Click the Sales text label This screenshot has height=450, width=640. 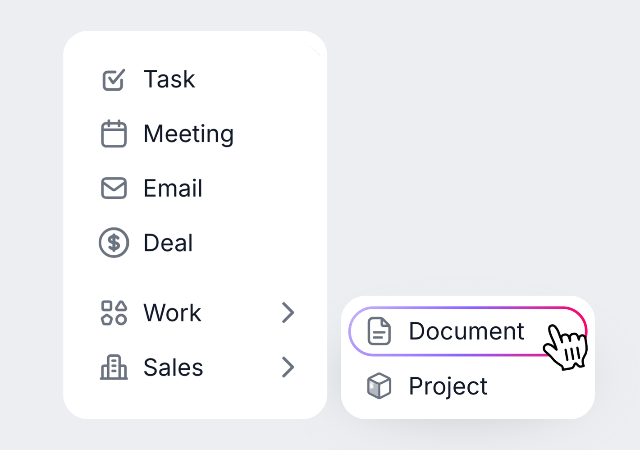173,367
